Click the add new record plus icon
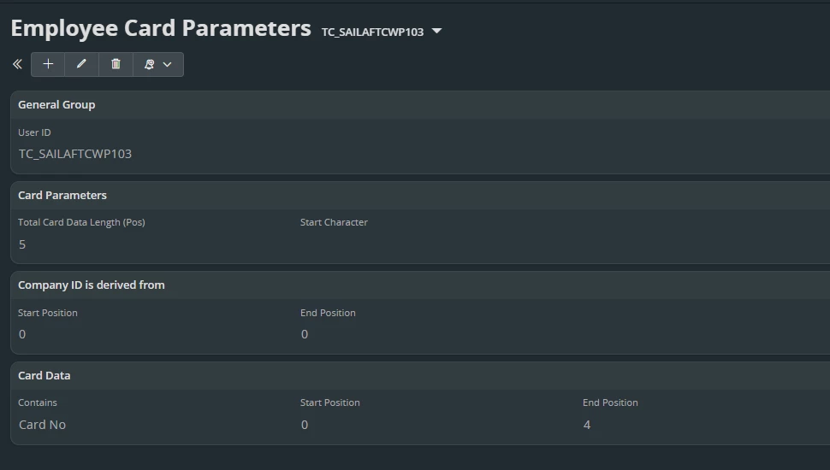Viewport: 830px width, 470px height. [48, 64]
